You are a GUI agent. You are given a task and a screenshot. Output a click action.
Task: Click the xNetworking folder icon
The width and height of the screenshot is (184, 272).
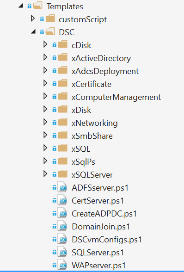click(x=63, y=122)
